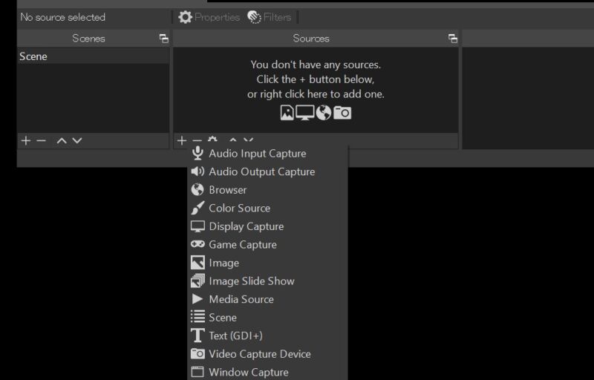The height and width of the screenshot is (380, 594).
Task: Select the Scene item in Scenes list
Action: point(34,56)
